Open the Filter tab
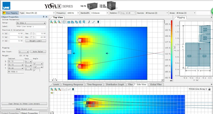The image size is (213, 114). point(130,85)
